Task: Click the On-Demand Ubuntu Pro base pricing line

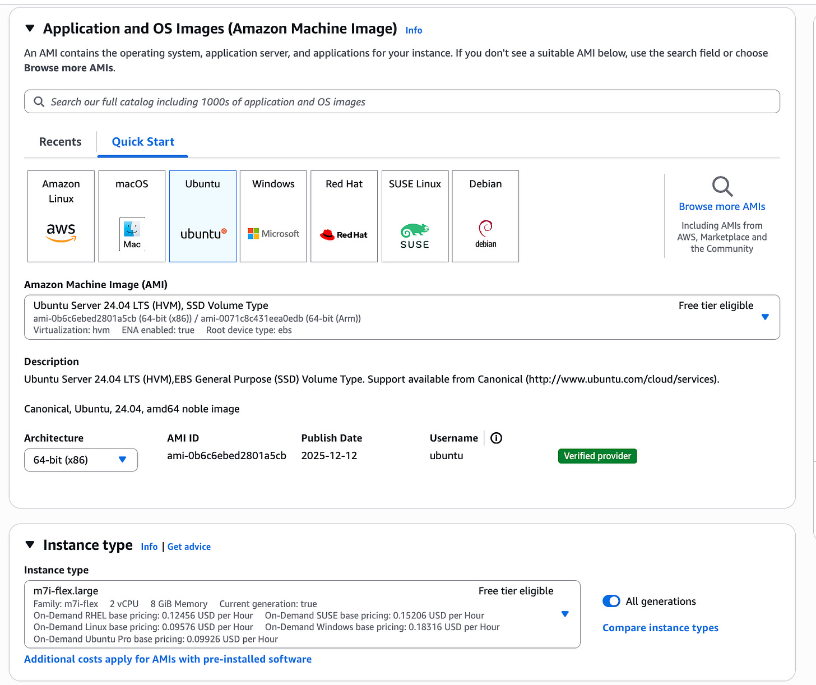Action: pyautogui.click(x=156, y=639)
